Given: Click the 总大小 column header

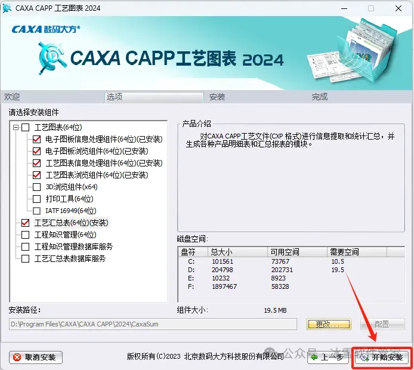Looking at the screenshot, I should click(238, 252).
